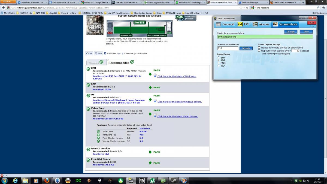This screenshot has width=327, height=184.
Task: Enable frame rate overlay on screenshots
Action: (x=259, y=48)
